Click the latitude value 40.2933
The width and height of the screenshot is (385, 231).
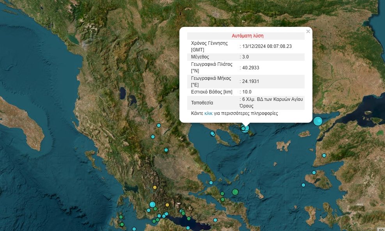click(x=251, y=67)
